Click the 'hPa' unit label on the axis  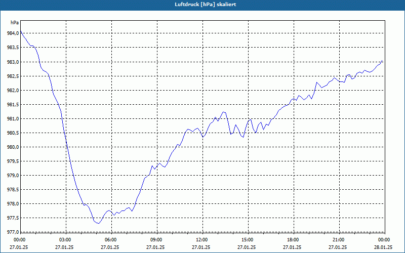15,23
